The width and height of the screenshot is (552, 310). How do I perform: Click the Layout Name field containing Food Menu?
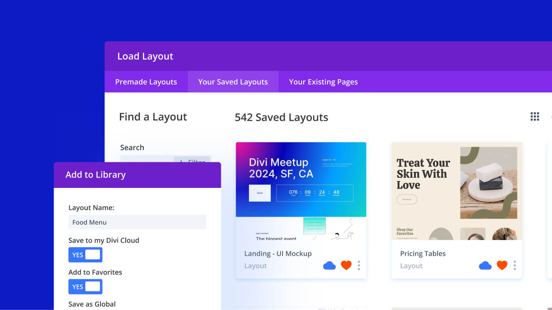coord(137,222)
